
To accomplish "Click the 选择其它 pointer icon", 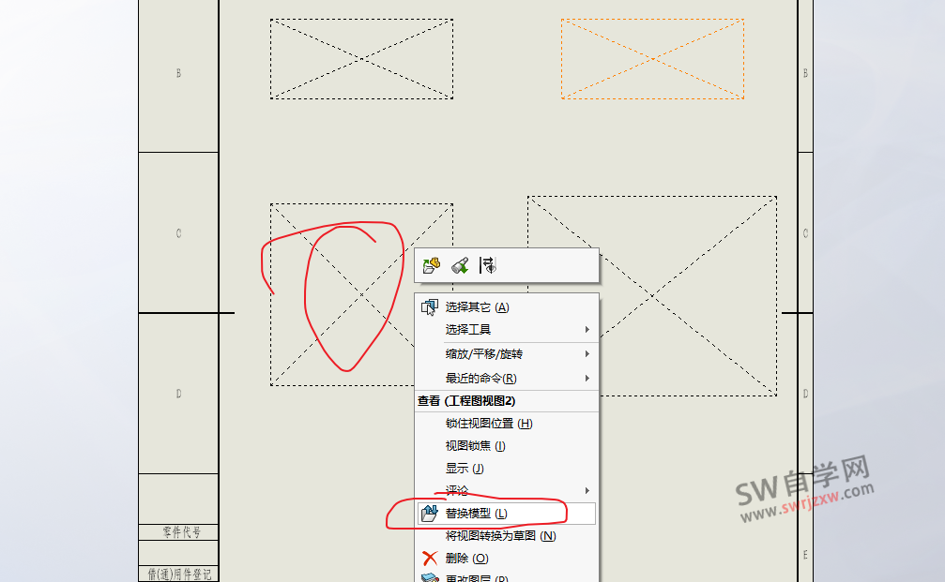I will pyautogui.click(x=429, y=306).
